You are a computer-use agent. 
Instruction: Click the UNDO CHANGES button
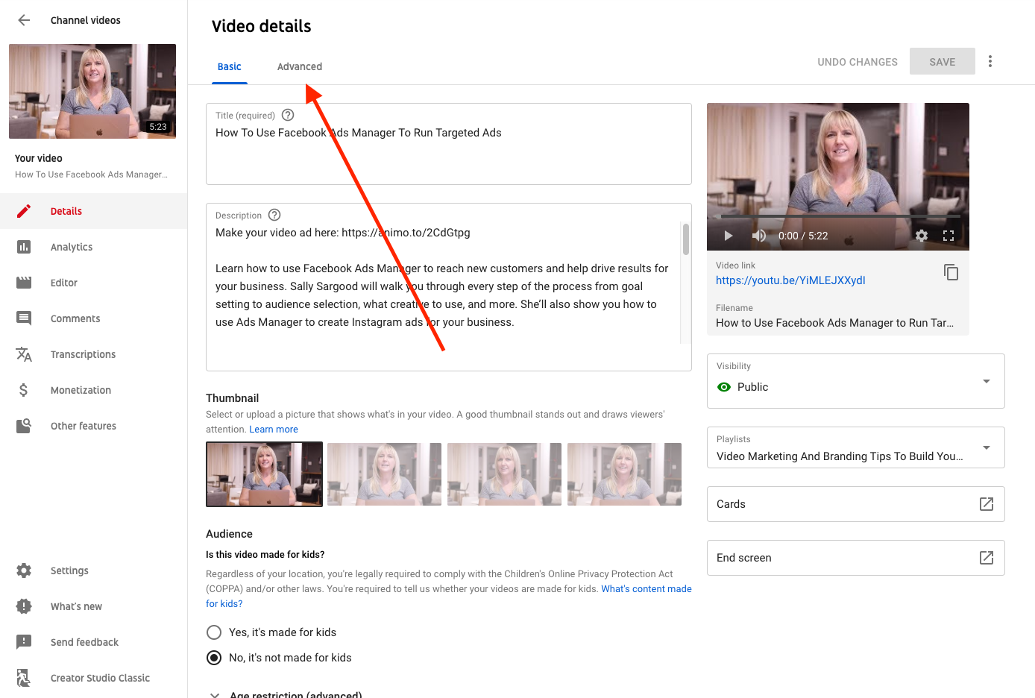click(x=858, y=62)
